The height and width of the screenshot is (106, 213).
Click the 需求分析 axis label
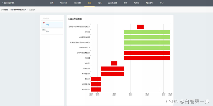87,79
